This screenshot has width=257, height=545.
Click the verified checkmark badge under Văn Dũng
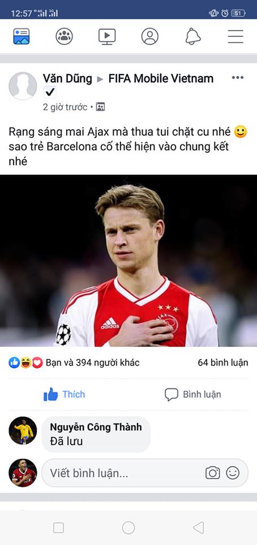click(50, 93)
